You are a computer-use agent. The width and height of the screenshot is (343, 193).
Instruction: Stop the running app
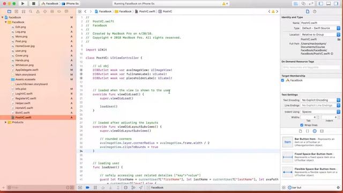[33, 4]
